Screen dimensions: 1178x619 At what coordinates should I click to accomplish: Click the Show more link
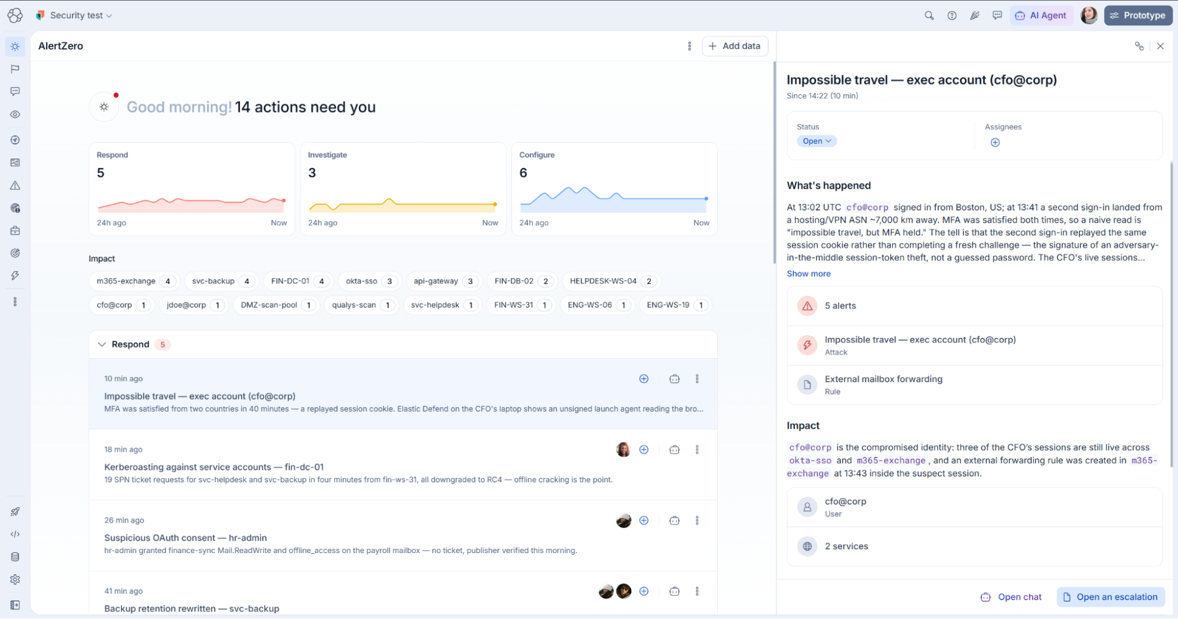point(809,274)
